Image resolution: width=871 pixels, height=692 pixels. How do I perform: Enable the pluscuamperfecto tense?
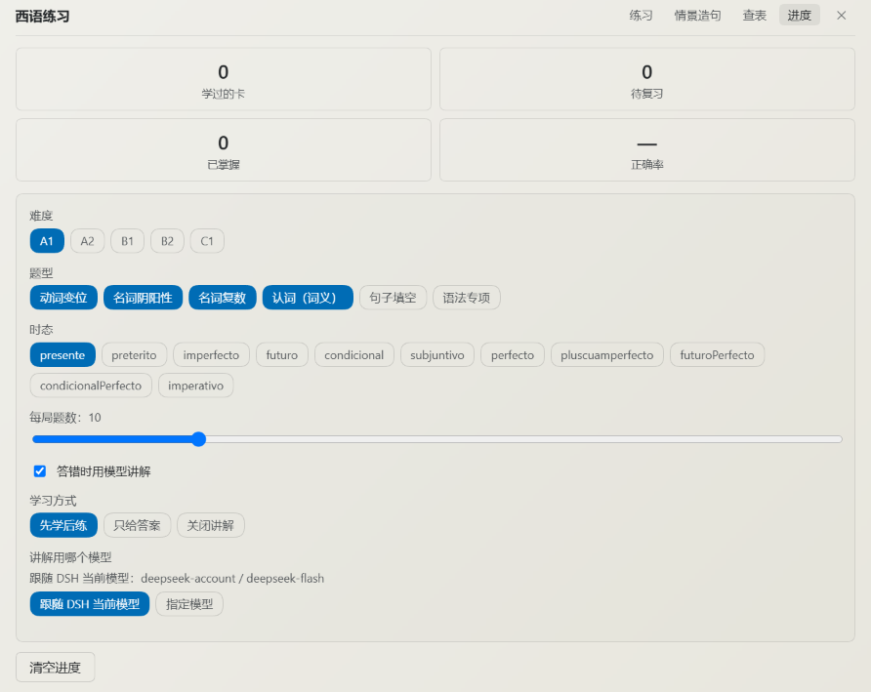click(606, 355)
